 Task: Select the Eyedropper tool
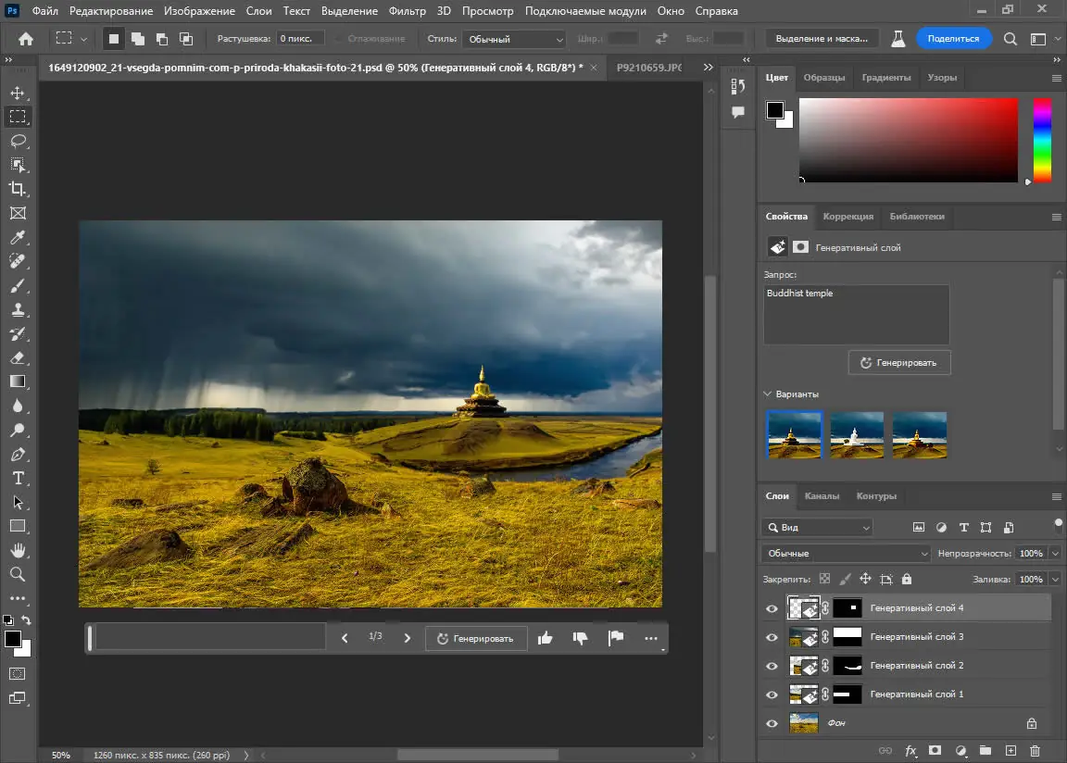click(19, 237)
